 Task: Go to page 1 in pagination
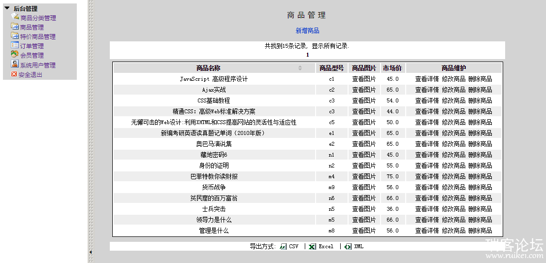pos(308,55)
